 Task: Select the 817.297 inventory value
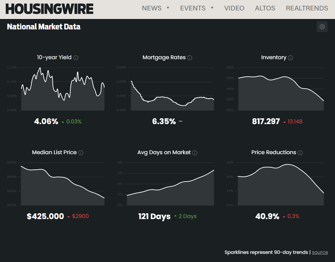[x=266, y=121]
